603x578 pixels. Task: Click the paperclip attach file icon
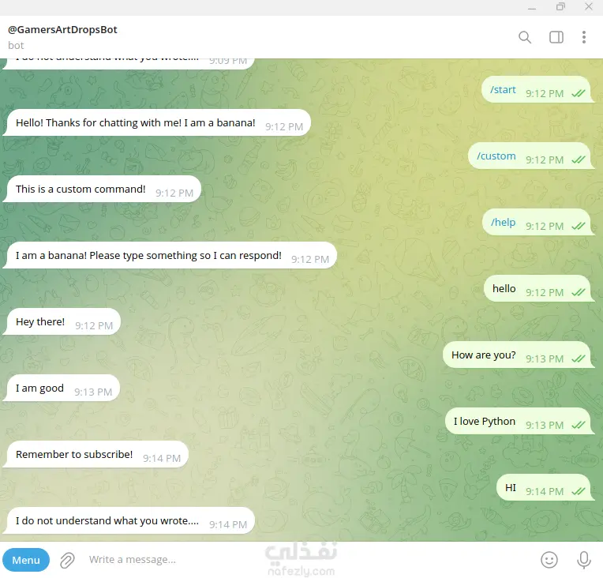pyautogui.click(x=67, y=561)
